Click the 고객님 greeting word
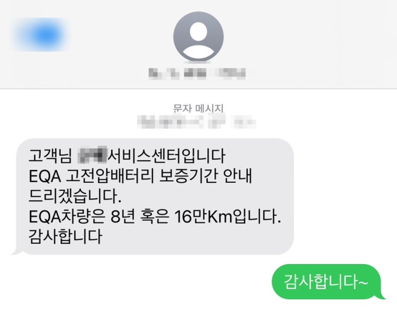This screenshot has width=397, height=325. 50,156
